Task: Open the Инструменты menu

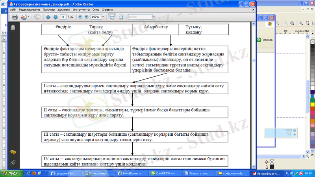Action: (81, 9)
